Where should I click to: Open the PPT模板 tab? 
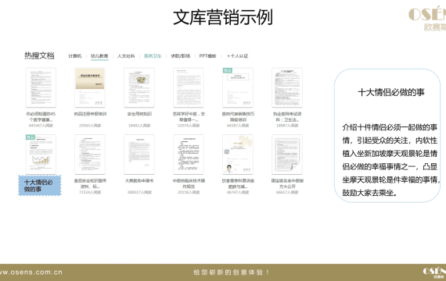point(207,56)
